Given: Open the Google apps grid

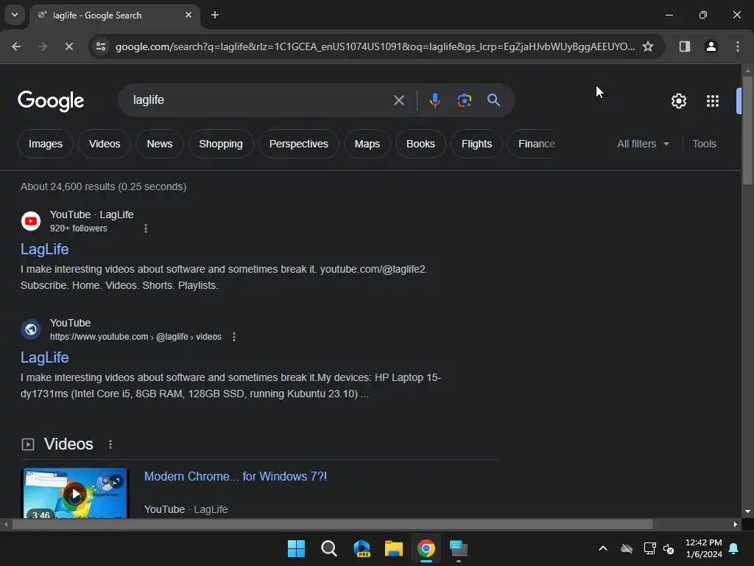Looking at the screenshot, I should (x=712, y=101).
